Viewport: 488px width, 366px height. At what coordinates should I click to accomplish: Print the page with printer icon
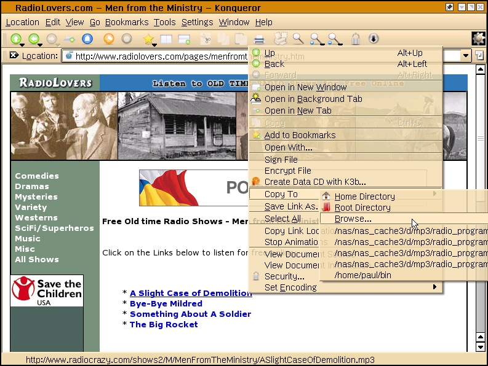click(x=259, y=39)
